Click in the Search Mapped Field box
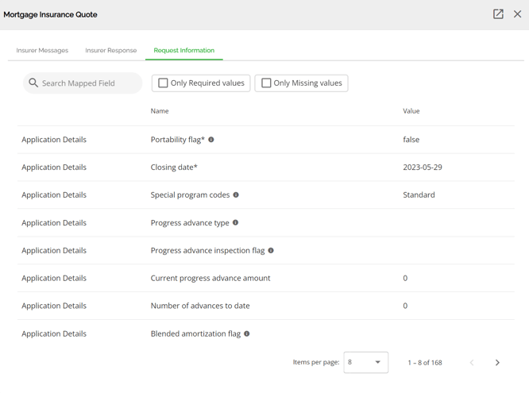 point(83,83)
